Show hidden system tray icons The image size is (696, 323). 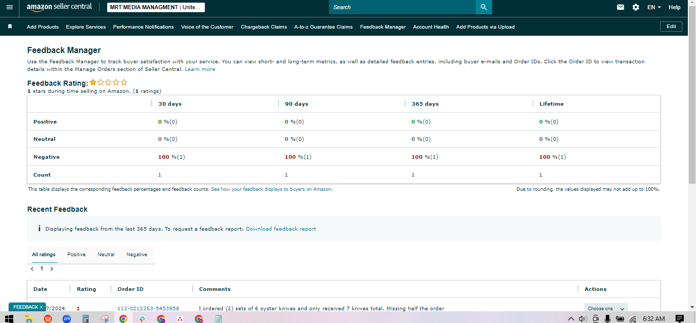(x=572, y=319)
